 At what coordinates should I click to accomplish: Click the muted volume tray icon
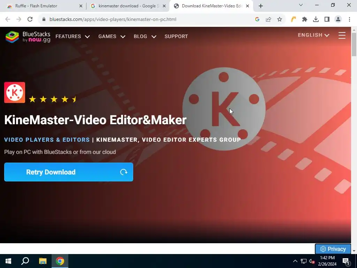(312, 261)
